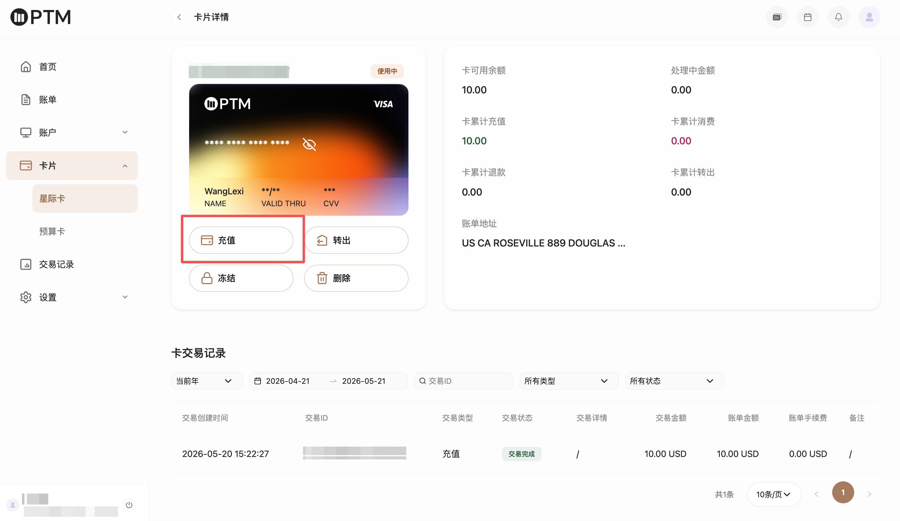Click the truncated billing address text

click(x=543, y=243)
